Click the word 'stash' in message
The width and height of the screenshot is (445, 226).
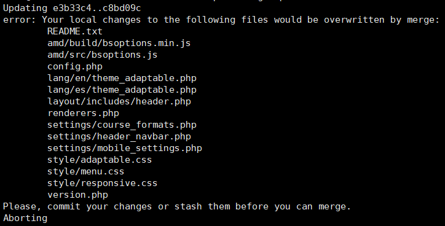click(x=188, y=206)
